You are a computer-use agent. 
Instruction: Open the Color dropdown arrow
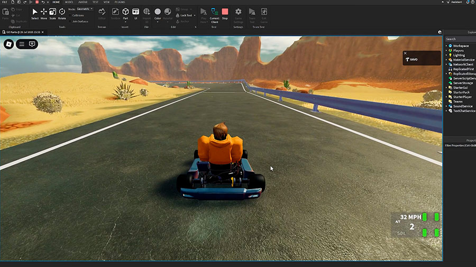pos(158,22)
